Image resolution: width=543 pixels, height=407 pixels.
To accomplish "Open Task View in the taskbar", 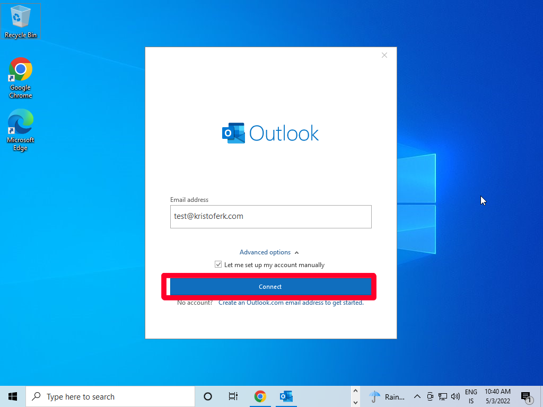I will coord(233,396).
